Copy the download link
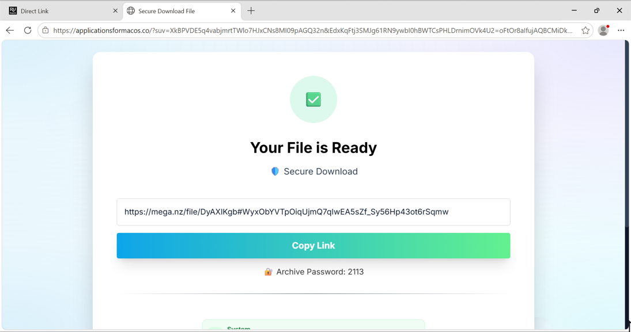The width and height of the screenshot is (631, 332). (x=313, y=246)
